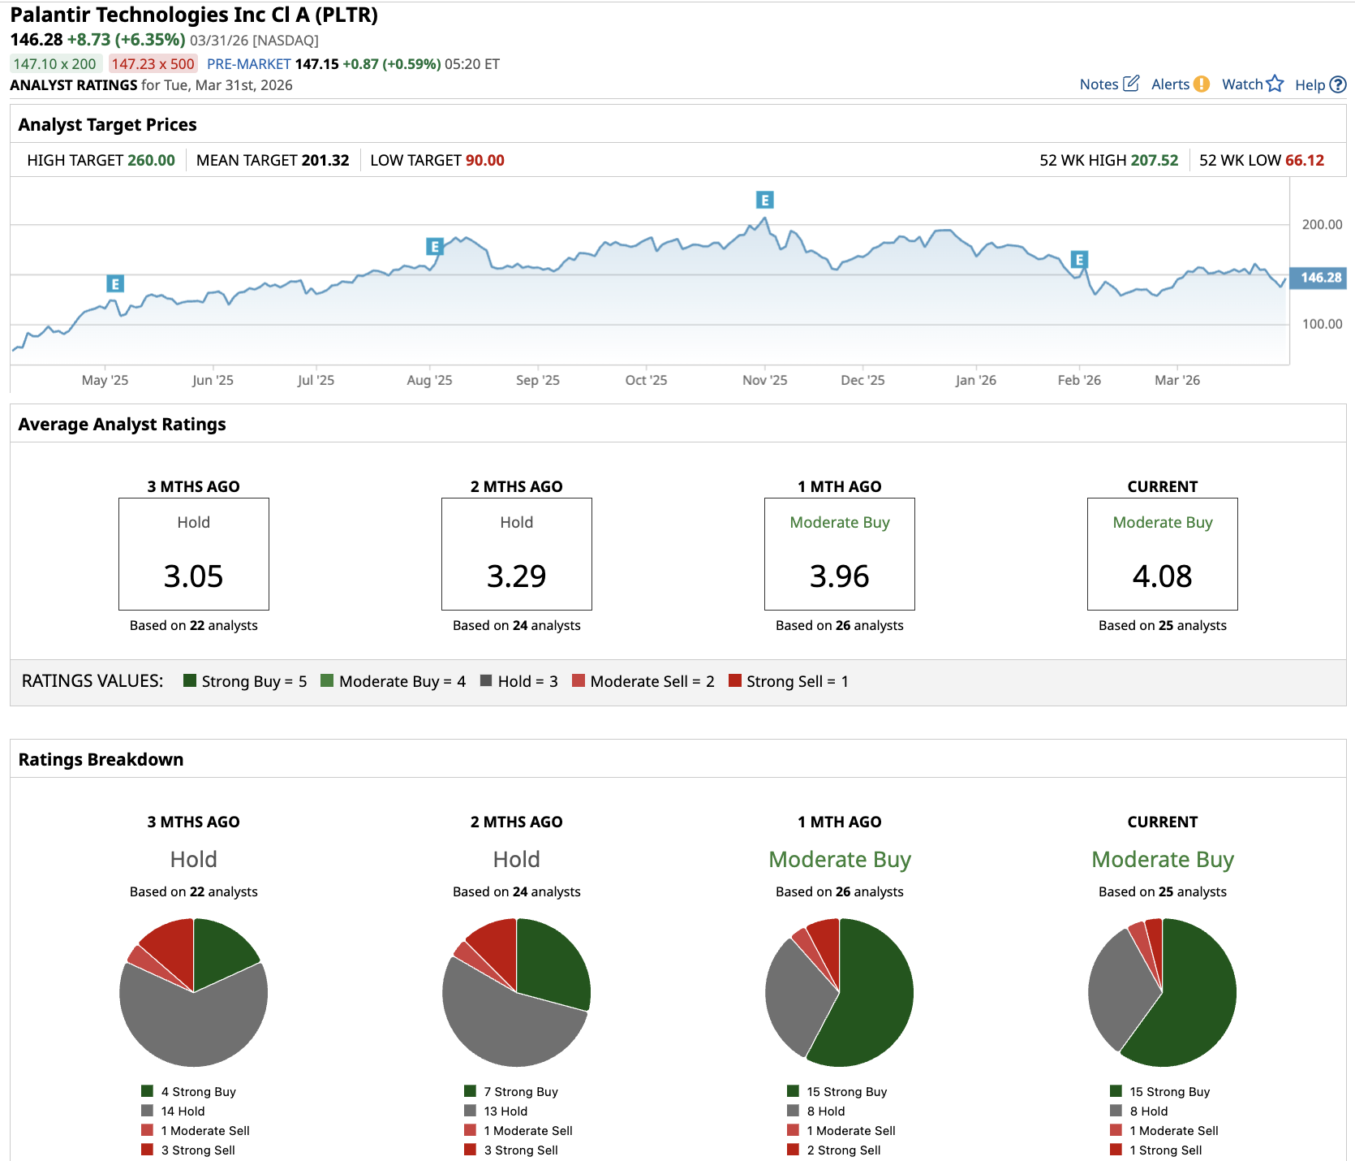Click the Moderate Buy = 4 legend swatch

coord(327,680)
